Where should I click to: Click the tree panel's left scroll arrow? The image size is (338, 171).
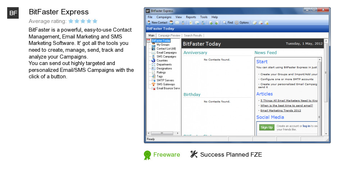[x=148, y=133]
